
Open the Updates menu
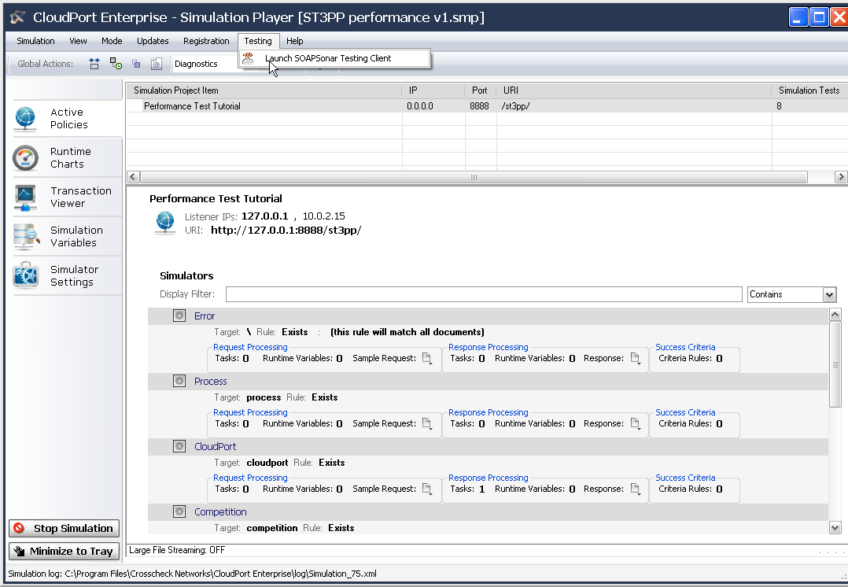[x=153, y=41]
